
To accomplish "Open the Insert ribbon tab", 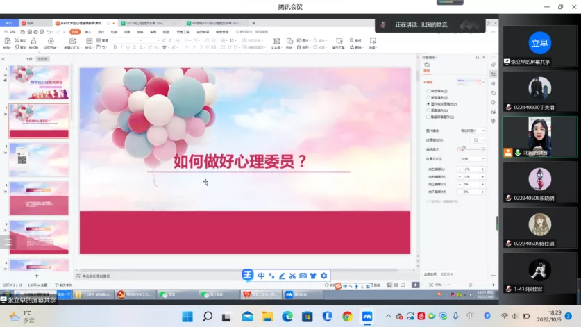I will click(88, 32).
